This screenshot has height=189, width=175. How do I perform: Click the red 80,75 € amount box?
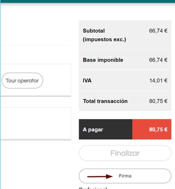(152, 129)
